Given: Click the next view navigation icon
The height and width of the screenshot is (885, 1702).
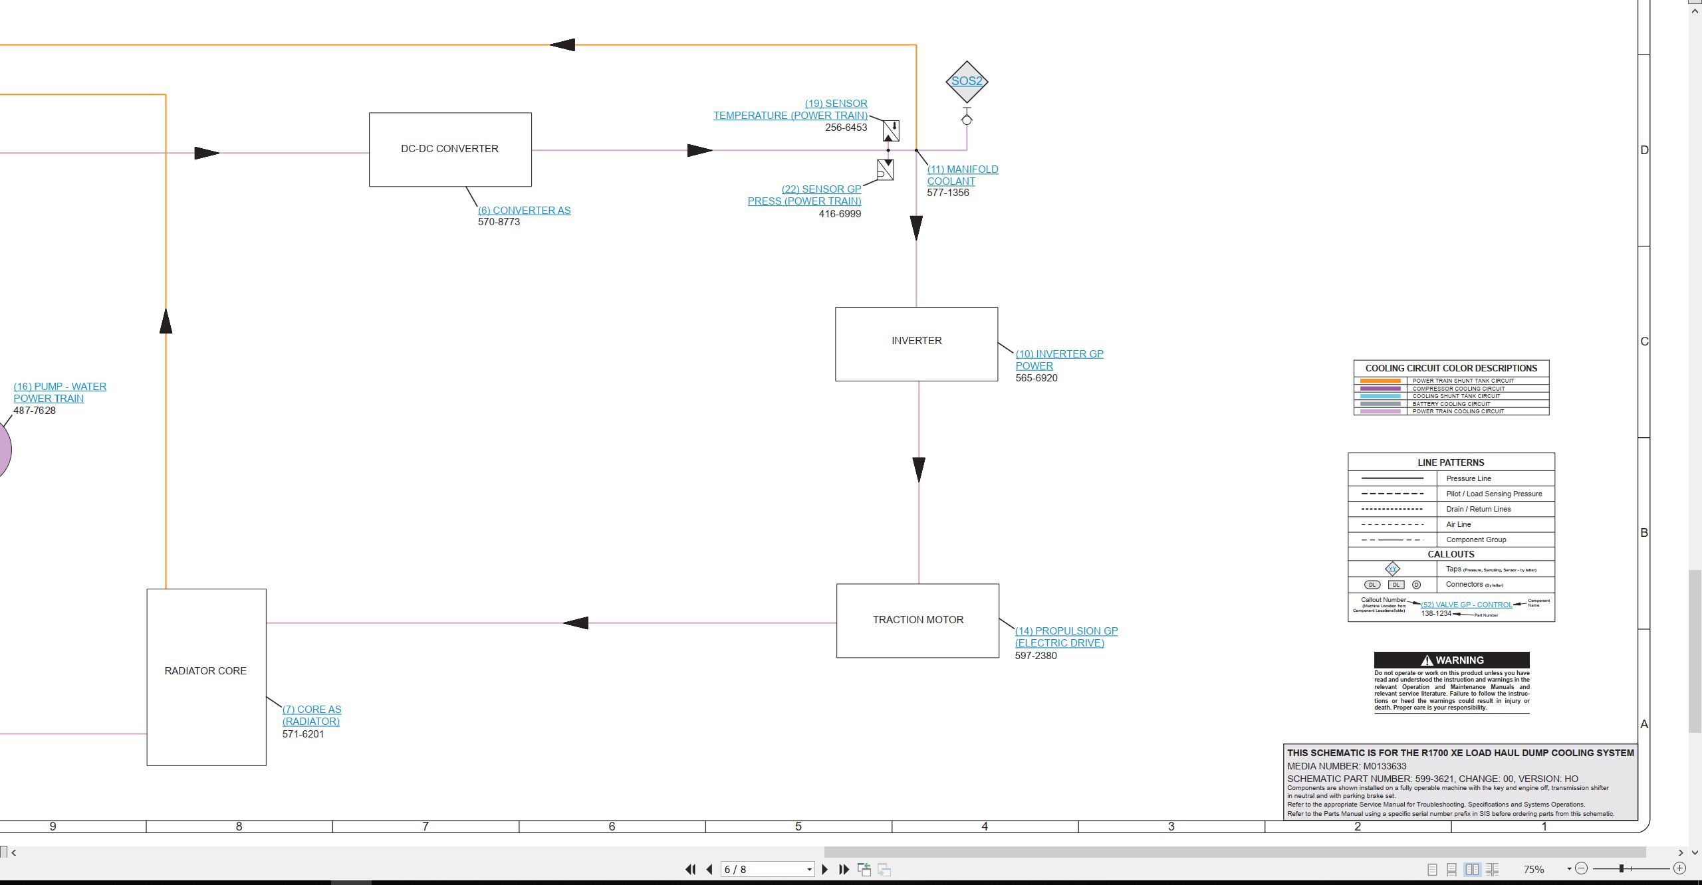Looking at the screenshot, I should 884,869.
